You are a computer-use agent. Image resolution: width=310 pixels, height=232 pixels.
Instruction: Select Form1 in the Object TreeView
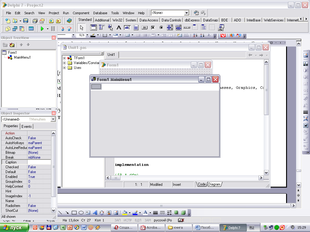[12, 53]
